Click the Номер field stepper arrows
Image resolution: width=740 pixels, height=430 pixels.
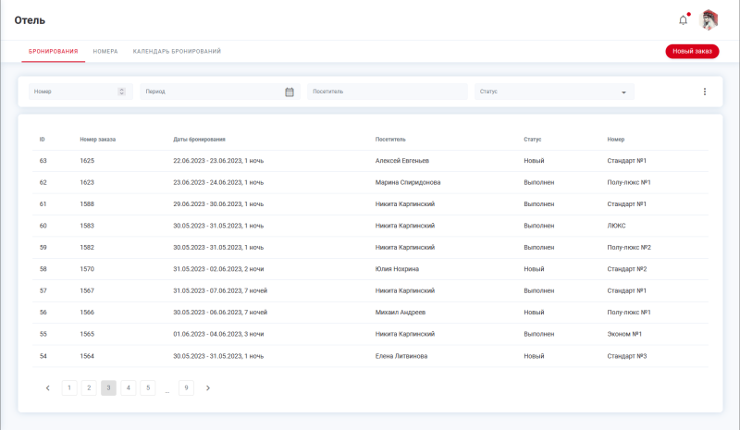coord(121,92)
